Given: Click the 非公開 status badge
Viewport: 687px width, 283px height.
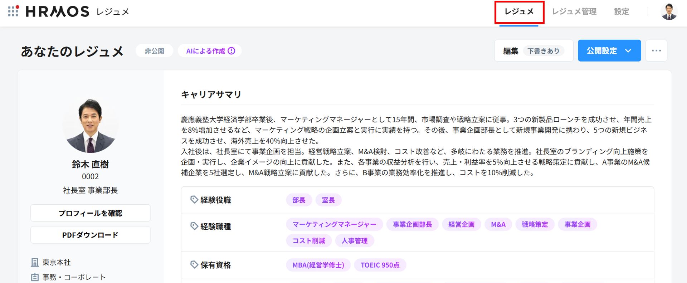Looking at the screenshot, I should [x=154, y=51].
